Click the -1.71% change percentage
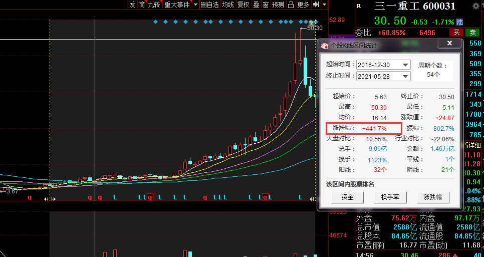Screen dimensions: 484x257 pos(443,22)
